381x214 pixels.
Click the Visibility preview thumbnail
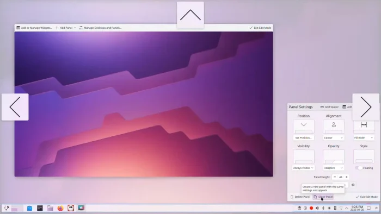coord(304,156)
